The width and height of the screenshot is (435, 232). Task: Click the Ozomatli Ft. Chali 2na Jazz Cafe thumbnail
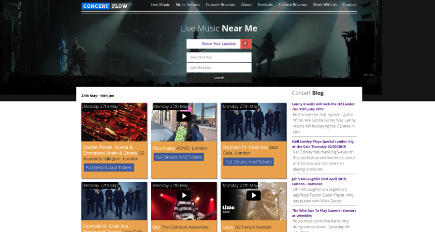coord(254,122)
